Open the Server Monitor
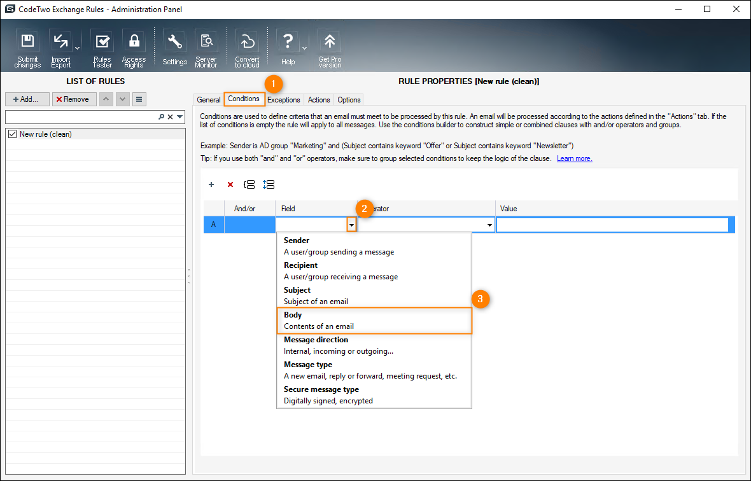The width and height of the screenshot is (751, 481). tap(206, 48)
